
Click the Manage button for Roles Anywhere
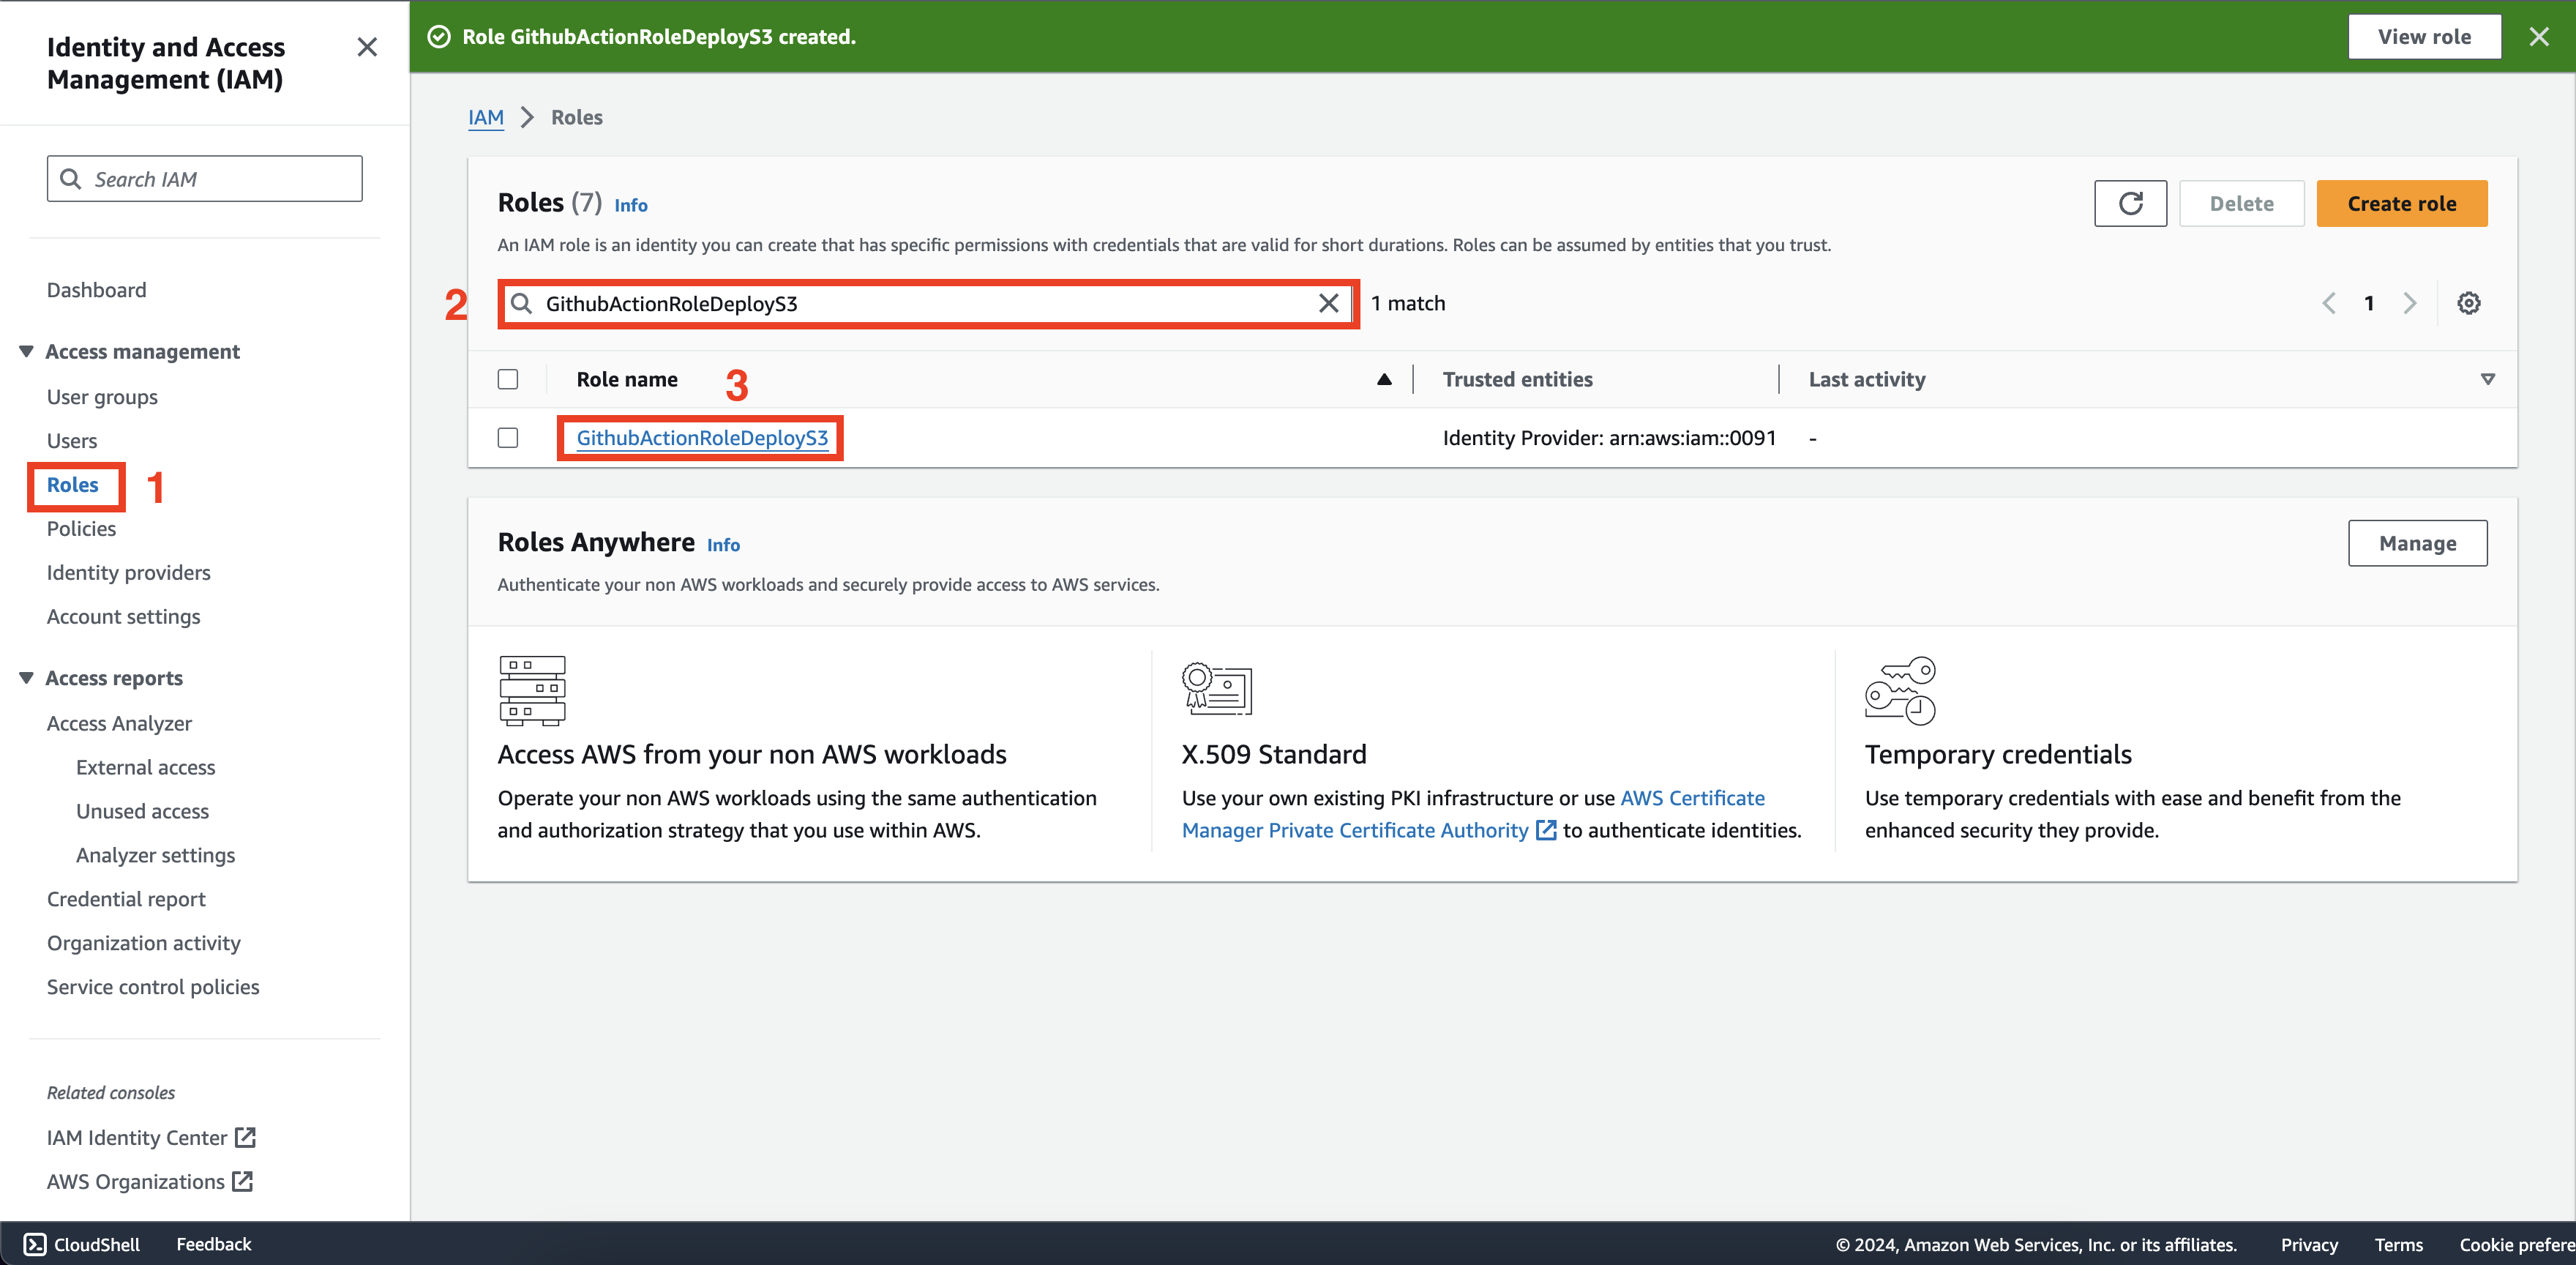pos(2418,542)
